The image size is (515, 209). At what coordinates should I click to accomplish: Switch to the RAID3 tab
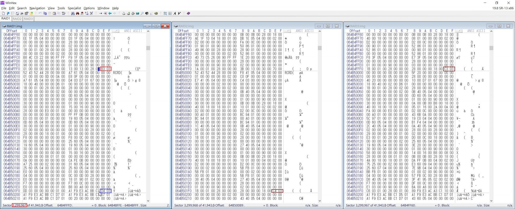pos(28,19)
